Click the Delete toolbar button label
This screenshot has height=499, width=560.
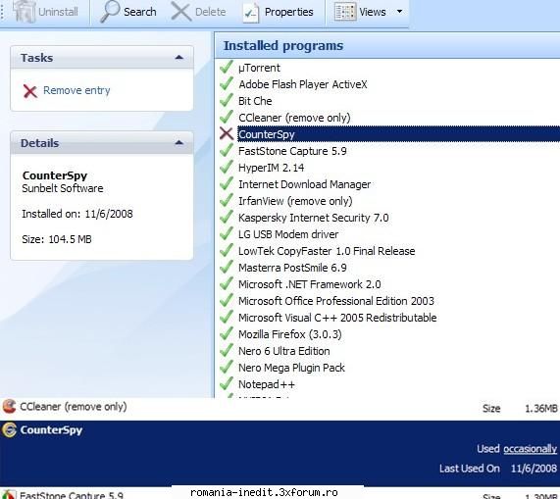pyautogui.click(x=210, y=12)
